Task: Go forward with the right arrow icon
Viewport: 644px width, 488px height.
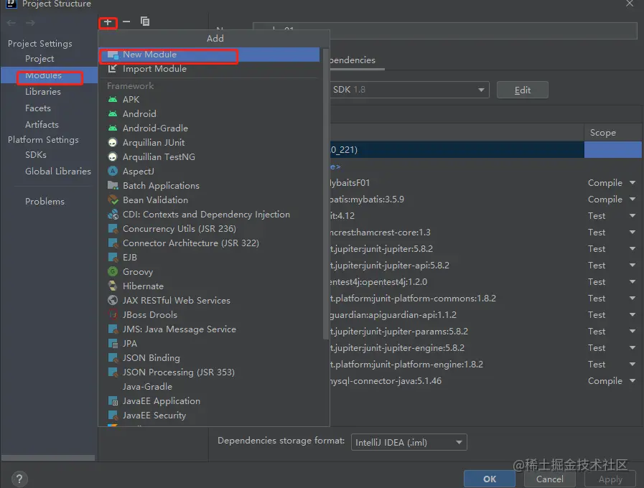Action: [x=30, y=23]
